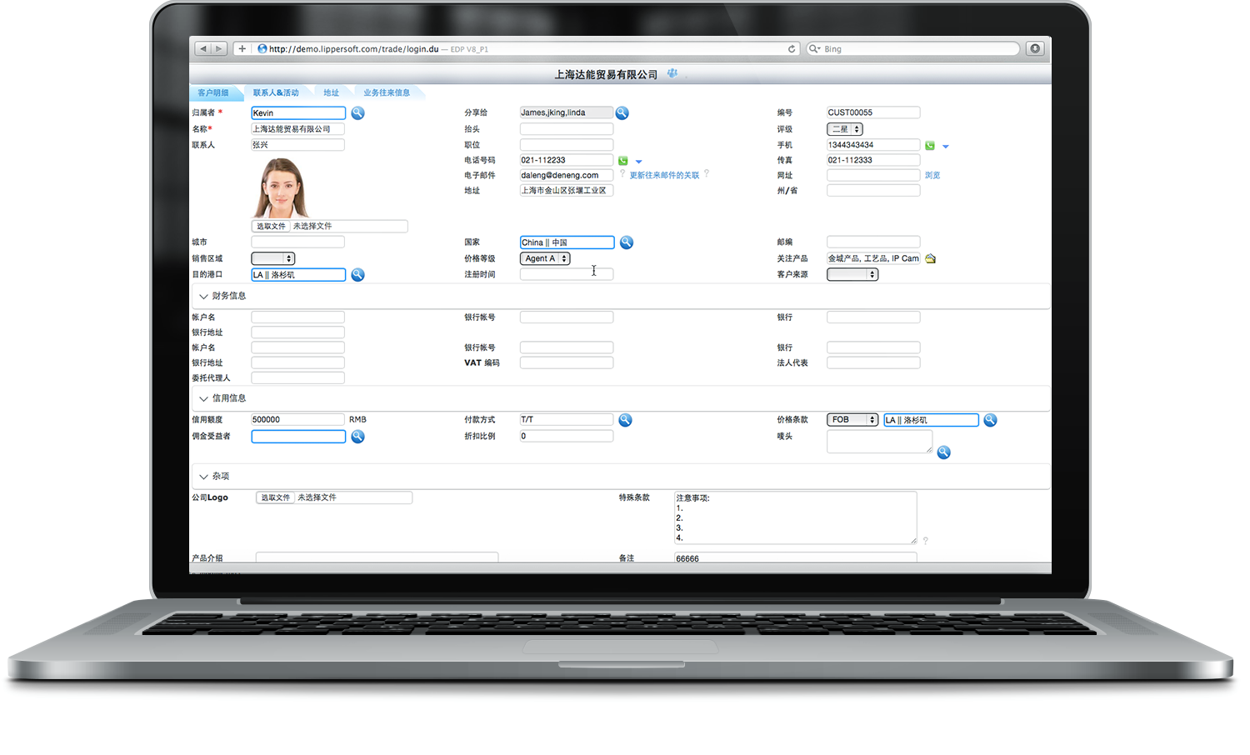Click the people group icon beside company title
The width and height of the screenshot is (1250, 755).
pos(672,74)
